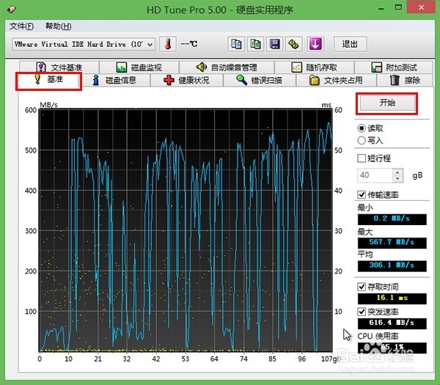This screenshot has width=440, height=385.
Task: Save screenshot floppy disk icon
Action: (x=274, y=44)
